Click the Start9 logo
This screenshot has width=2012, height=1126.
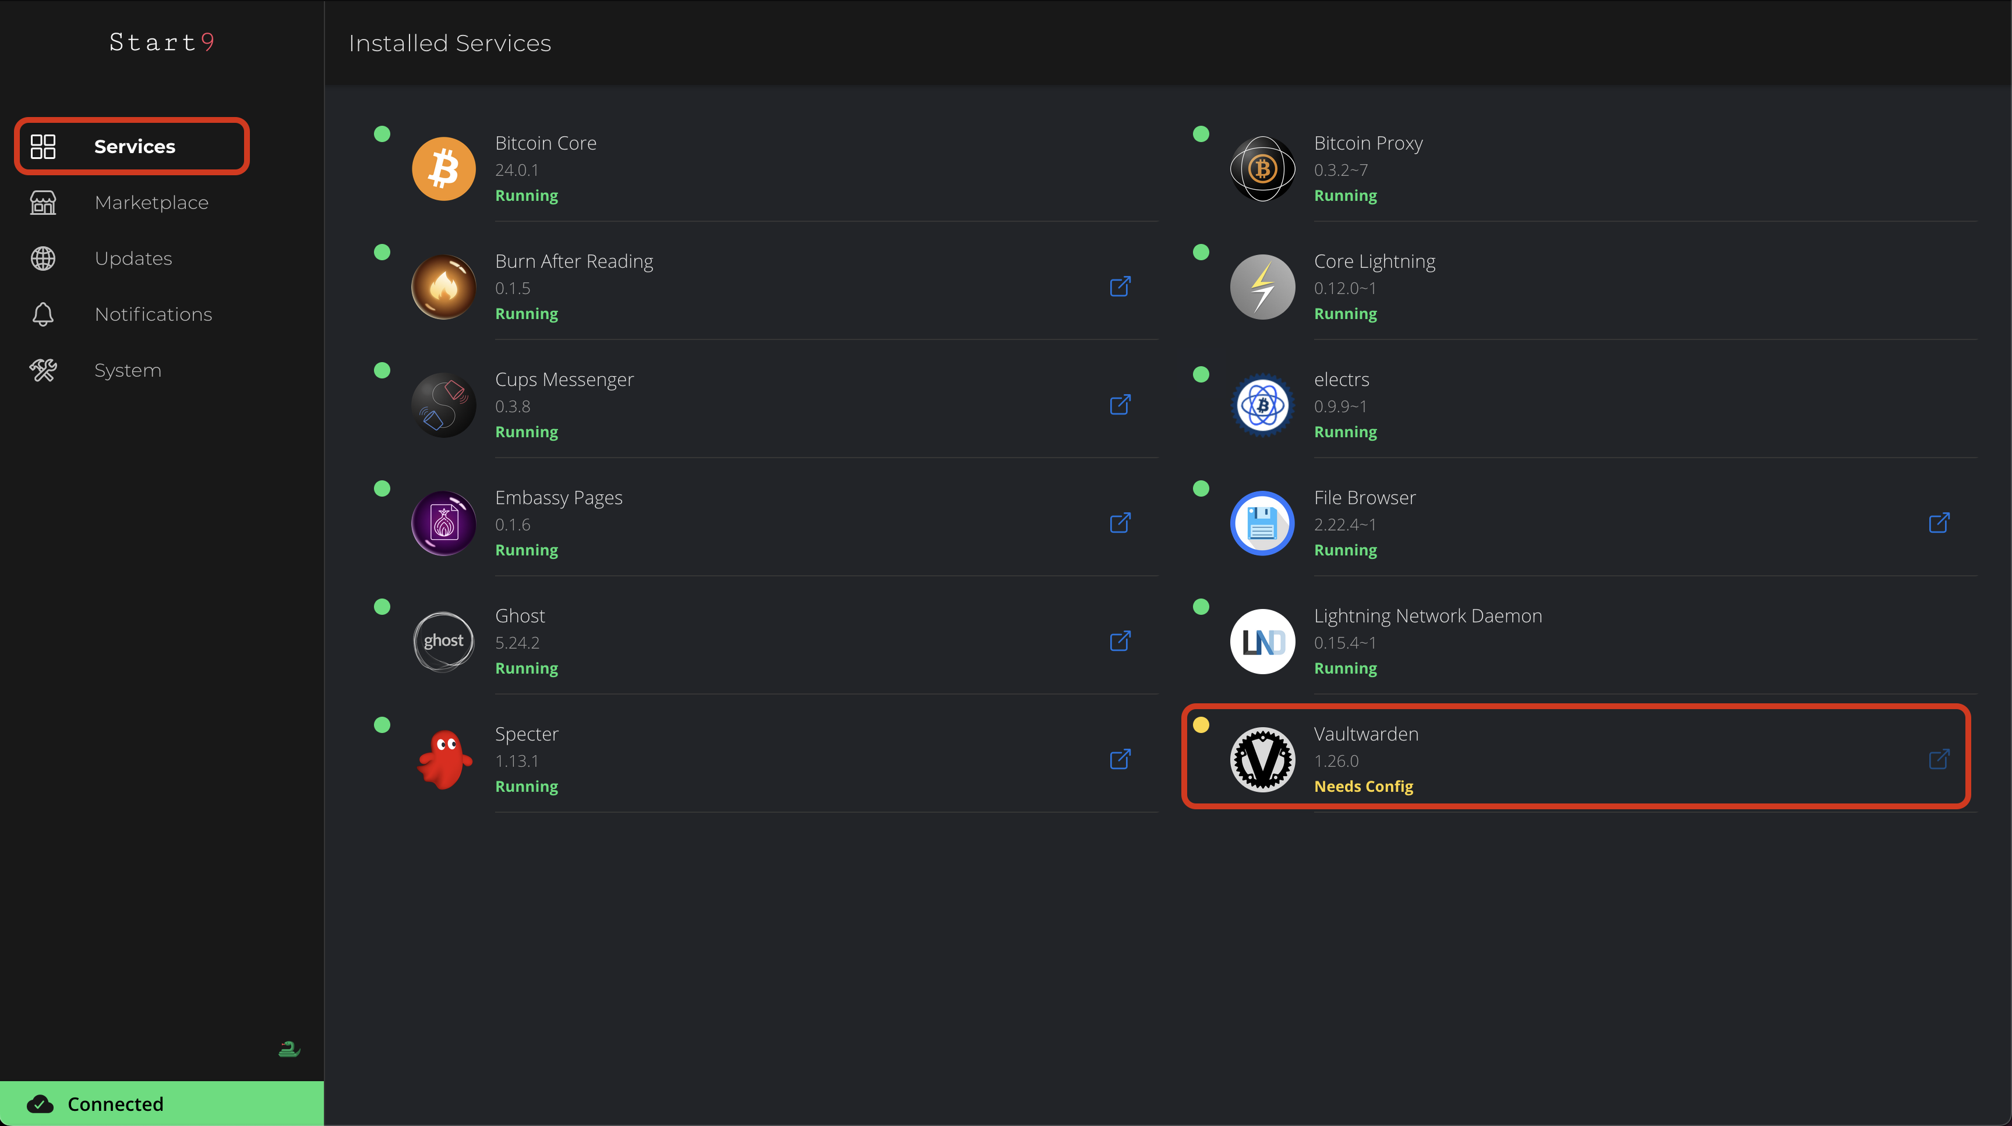pos(162,42)
